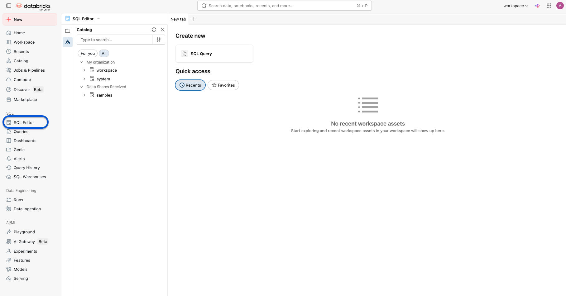Toggle the For you filter
The width and height of the screenshot is (566, 296).
(x=88, y=53)
